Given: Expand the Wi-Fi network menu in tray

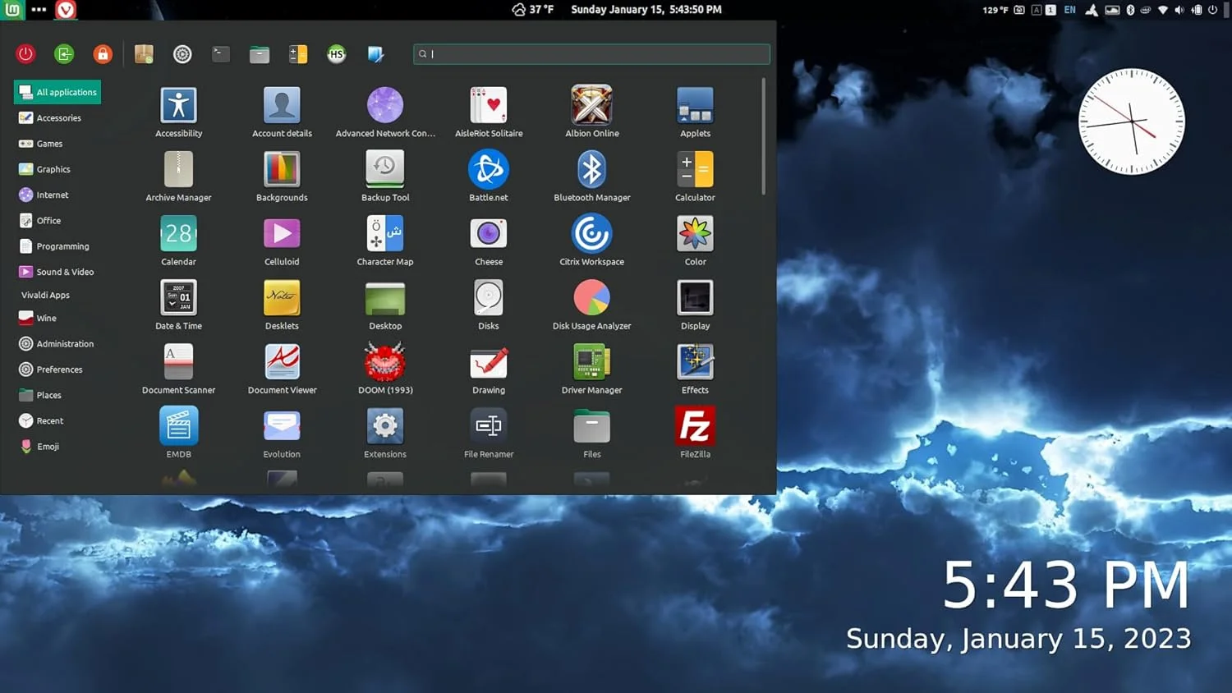Looking at the screenshot, I should pyautogui.click(x=1163, y=10).
